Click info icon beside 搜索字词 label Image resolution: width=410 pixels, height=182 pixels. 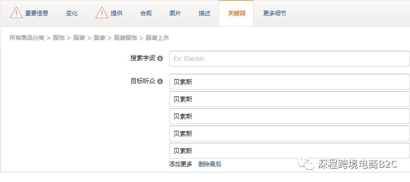(x=160, y=58)
